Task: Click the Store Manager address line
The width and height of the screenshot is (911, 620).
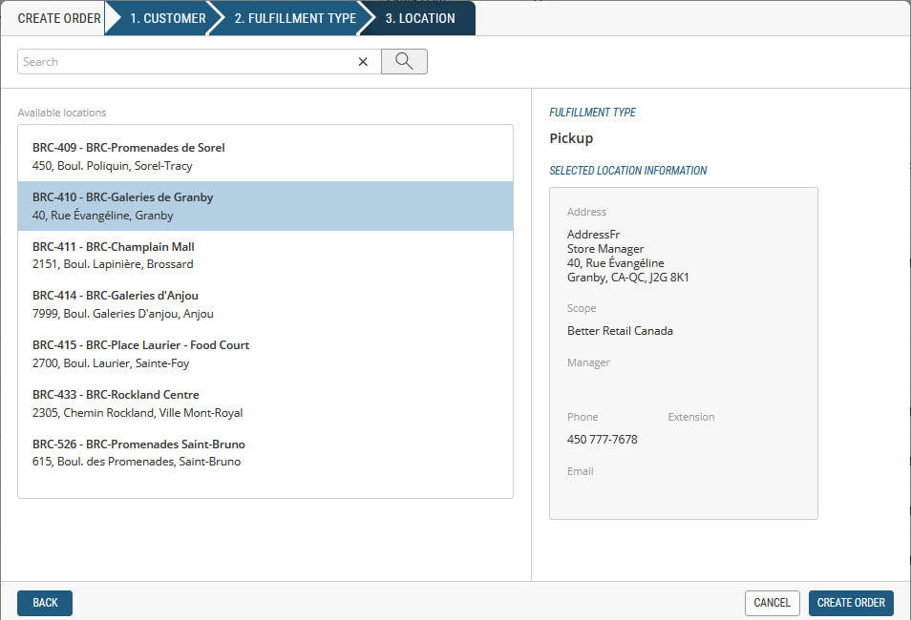Action: [x=605, y=249]
